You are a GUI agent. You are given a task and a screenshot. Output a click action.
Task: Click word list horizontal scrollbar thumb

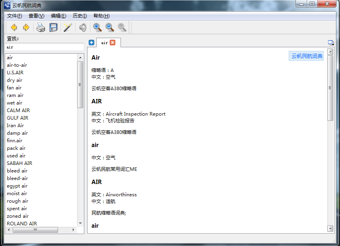[35, 230]
